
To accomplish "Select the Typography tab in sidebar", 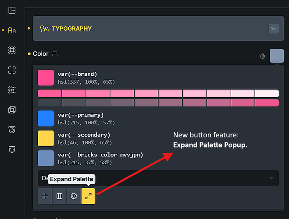I will pos(12,30).
